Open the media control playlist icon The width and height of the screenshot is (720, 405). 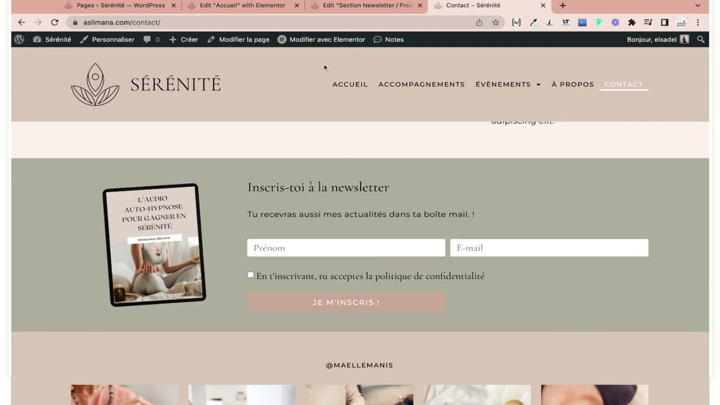pyautogui.click(x=648, y=22)
